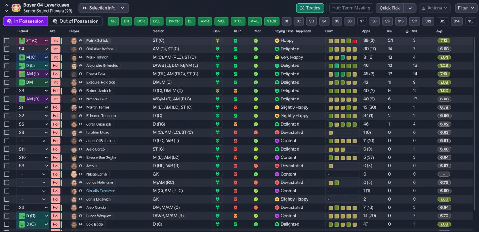
Task: Click Patrik Schick's condition heart icon
Action: tap(217, 40)
